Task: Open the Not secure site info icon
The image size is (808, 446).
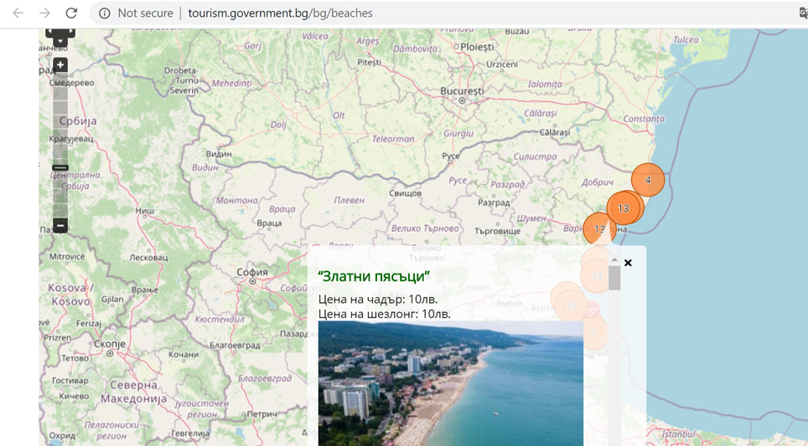Action: click(x=105, y=13)
